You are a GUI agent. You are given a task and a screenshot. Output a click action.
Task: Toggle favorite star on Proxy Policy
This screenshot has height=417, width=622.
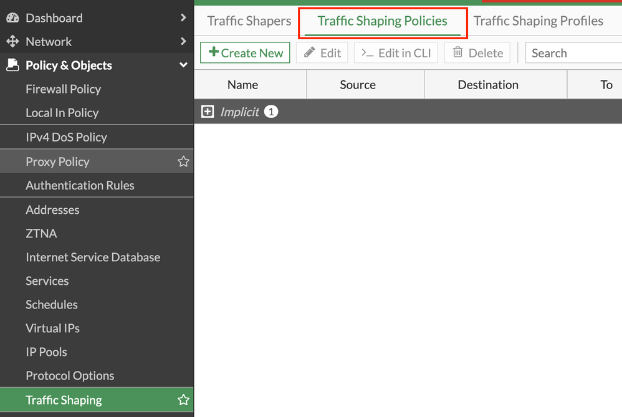pyautogui.click(x=183, y=161)
